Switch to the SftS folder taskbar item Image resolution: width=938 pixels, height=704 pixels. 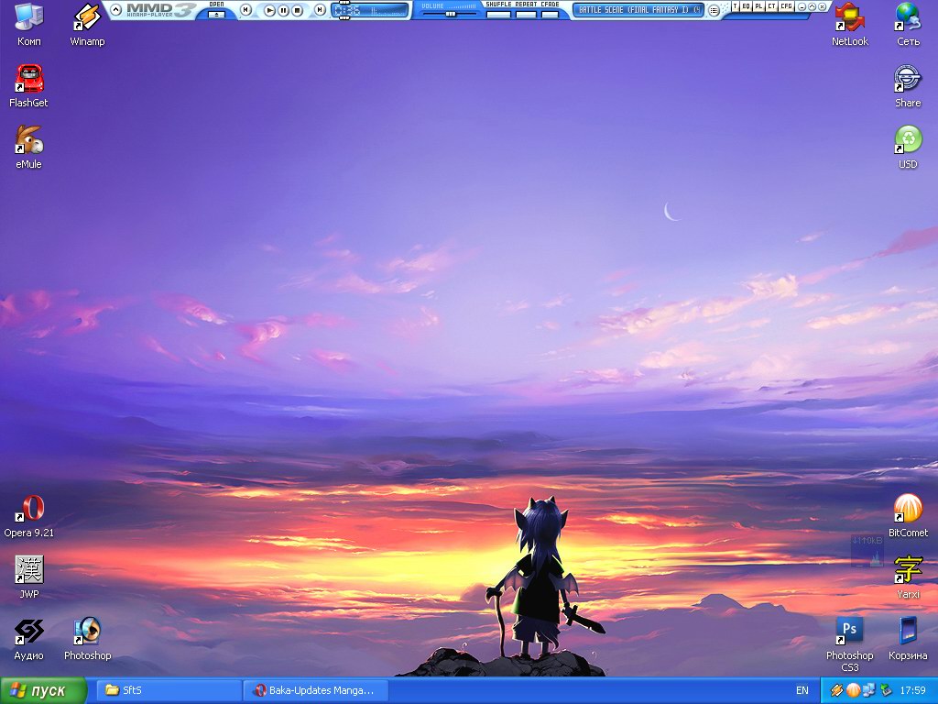coord(169,690)
